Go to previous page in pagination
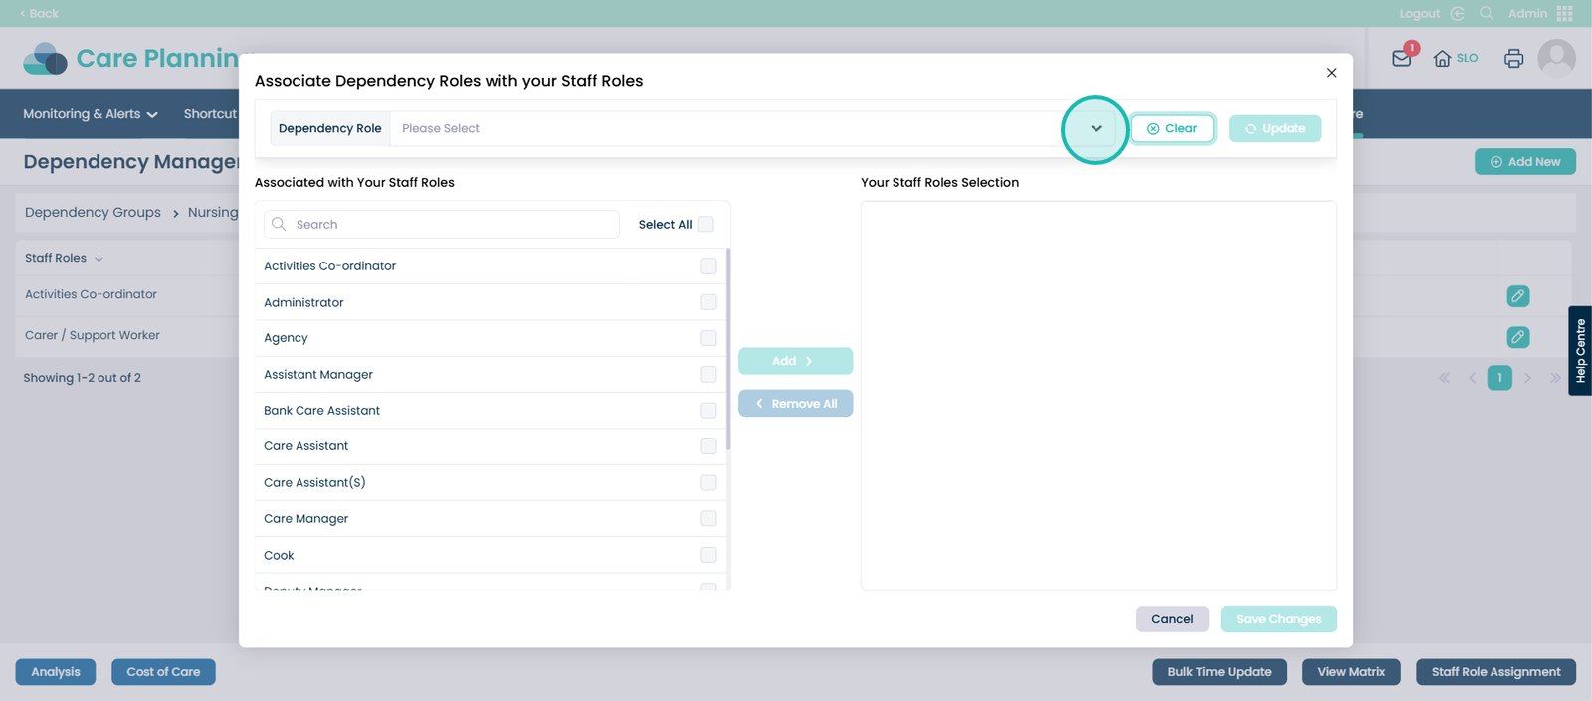1592x701 pixels. (x=1472, y=378)
